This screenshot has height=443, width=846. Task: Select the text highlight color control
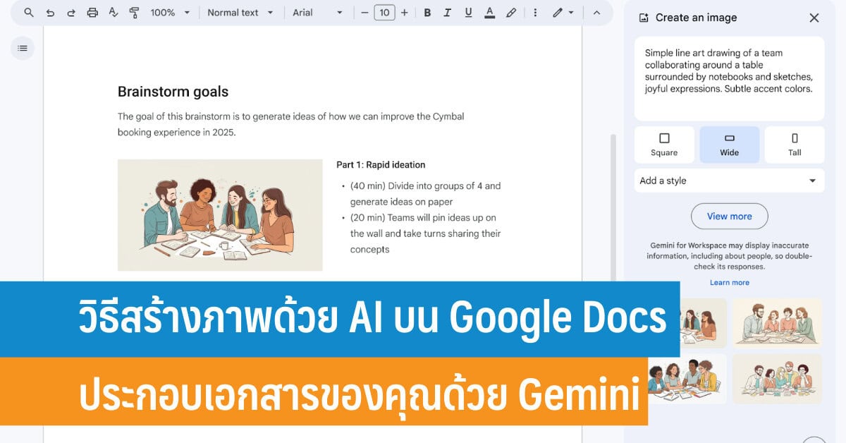tap(489, 12)
